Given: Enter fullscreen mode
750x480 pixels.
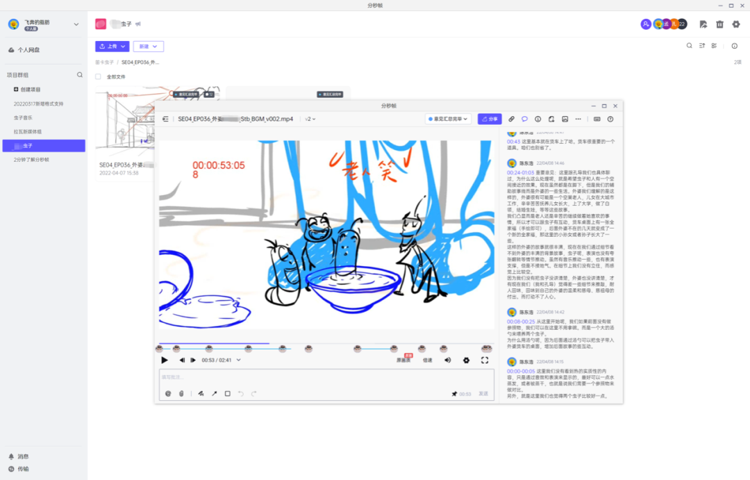Looking at the screenshot, I should click(485, 360).
